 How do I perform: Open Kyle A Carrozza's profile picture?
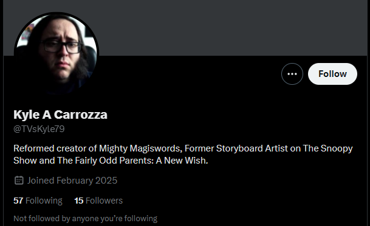click(57, 55)
